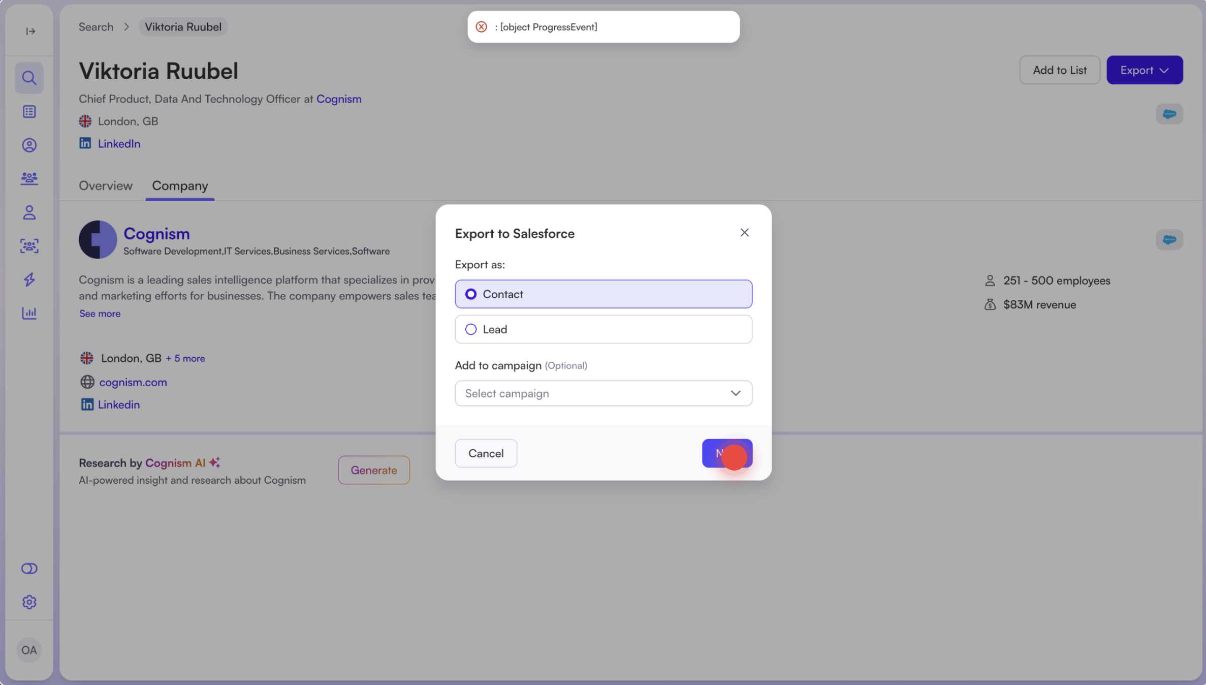Switch to the Overview tab

[105, 185]
